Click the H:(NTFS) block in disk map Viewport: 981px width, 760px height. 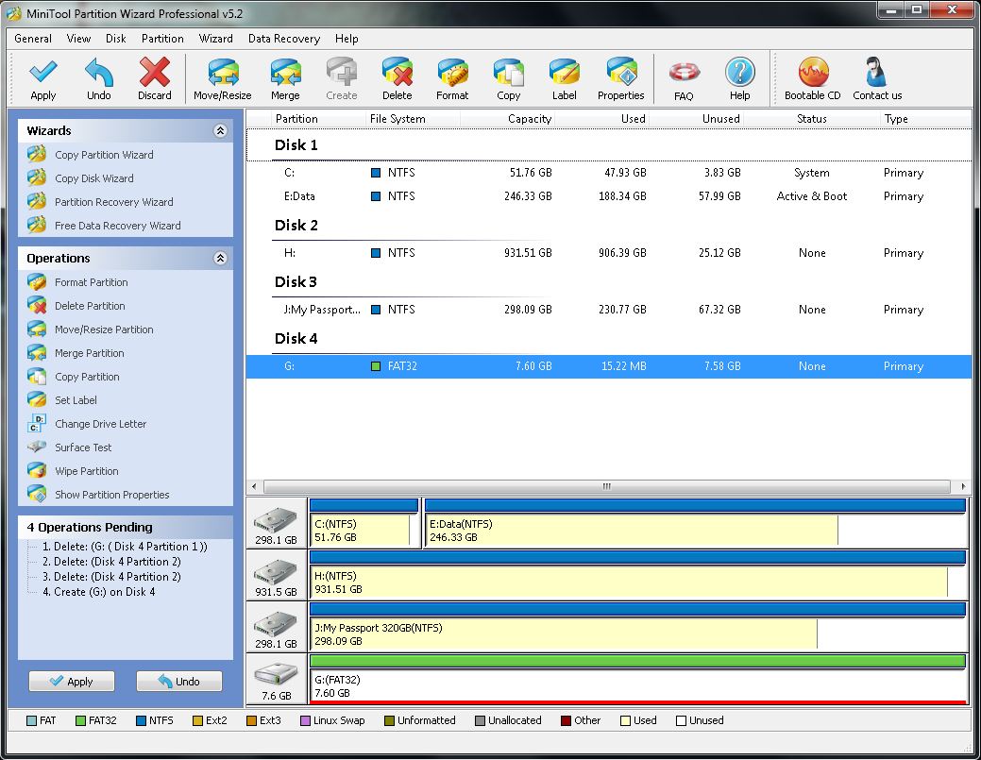(637, 575)
